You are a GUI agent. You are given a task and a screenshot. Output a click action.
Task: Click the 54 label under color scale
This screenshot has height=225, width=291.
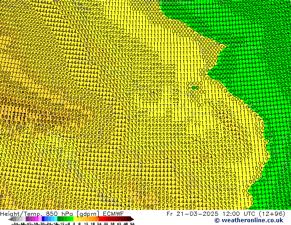[132, 224]
